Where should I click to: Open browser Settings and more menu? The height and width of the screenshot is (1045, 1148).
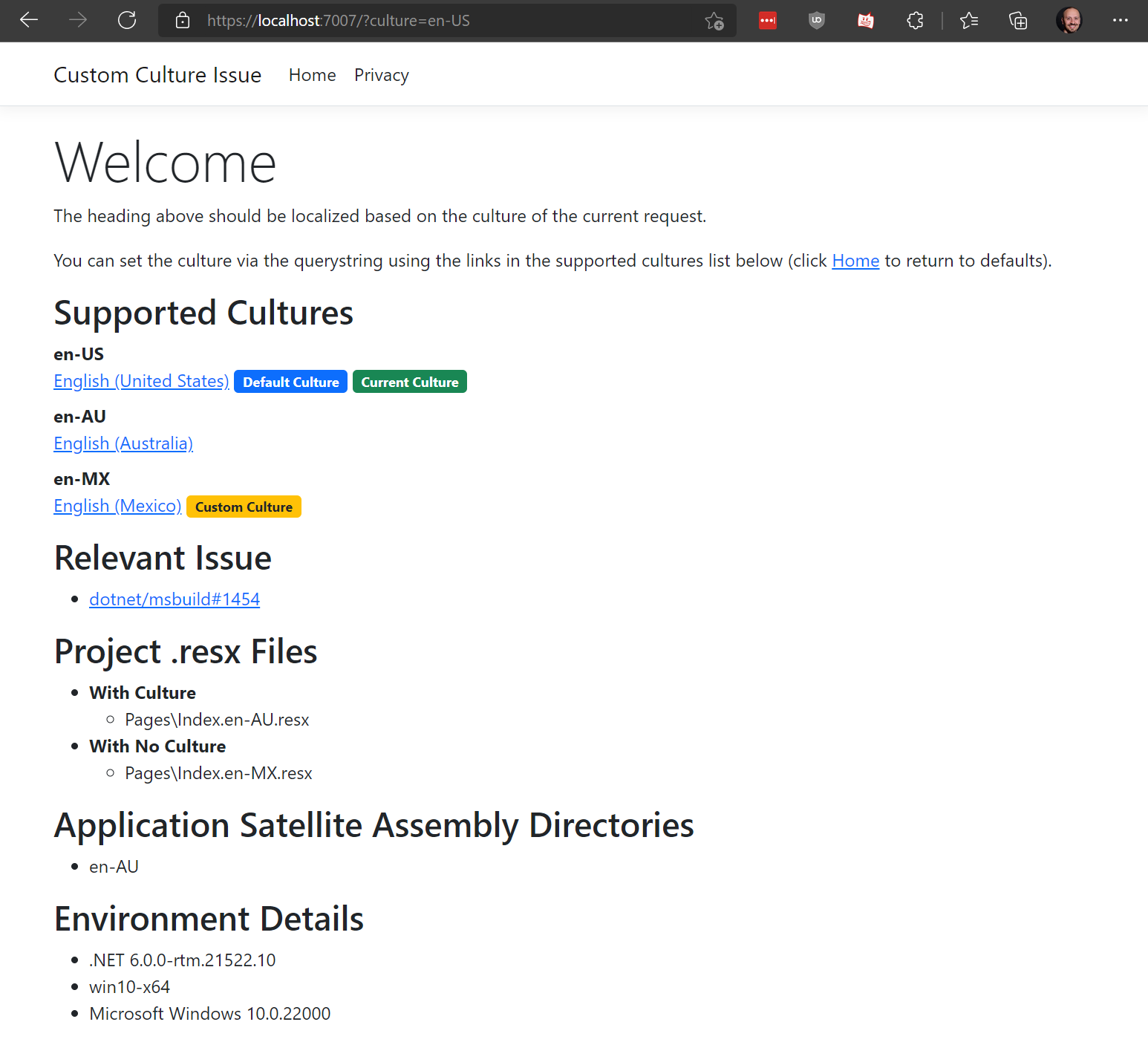point(1121,21)
